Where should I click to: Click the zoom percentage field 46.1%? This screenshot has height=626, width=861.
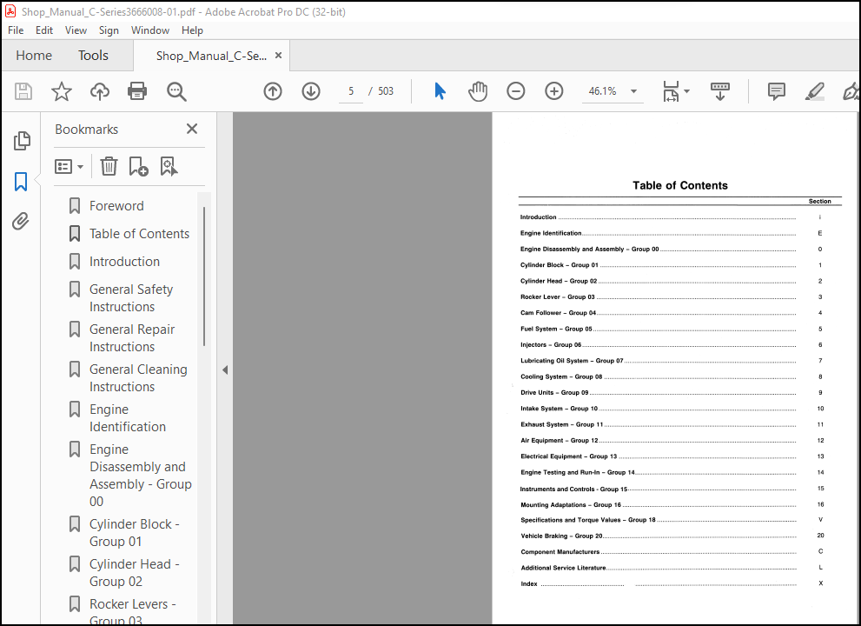[x=602, y=91]
